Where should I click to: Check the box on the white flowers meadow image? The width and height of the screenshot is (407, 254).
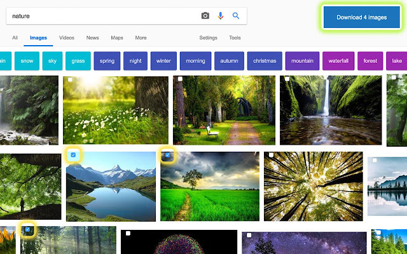tap(70, 80)
